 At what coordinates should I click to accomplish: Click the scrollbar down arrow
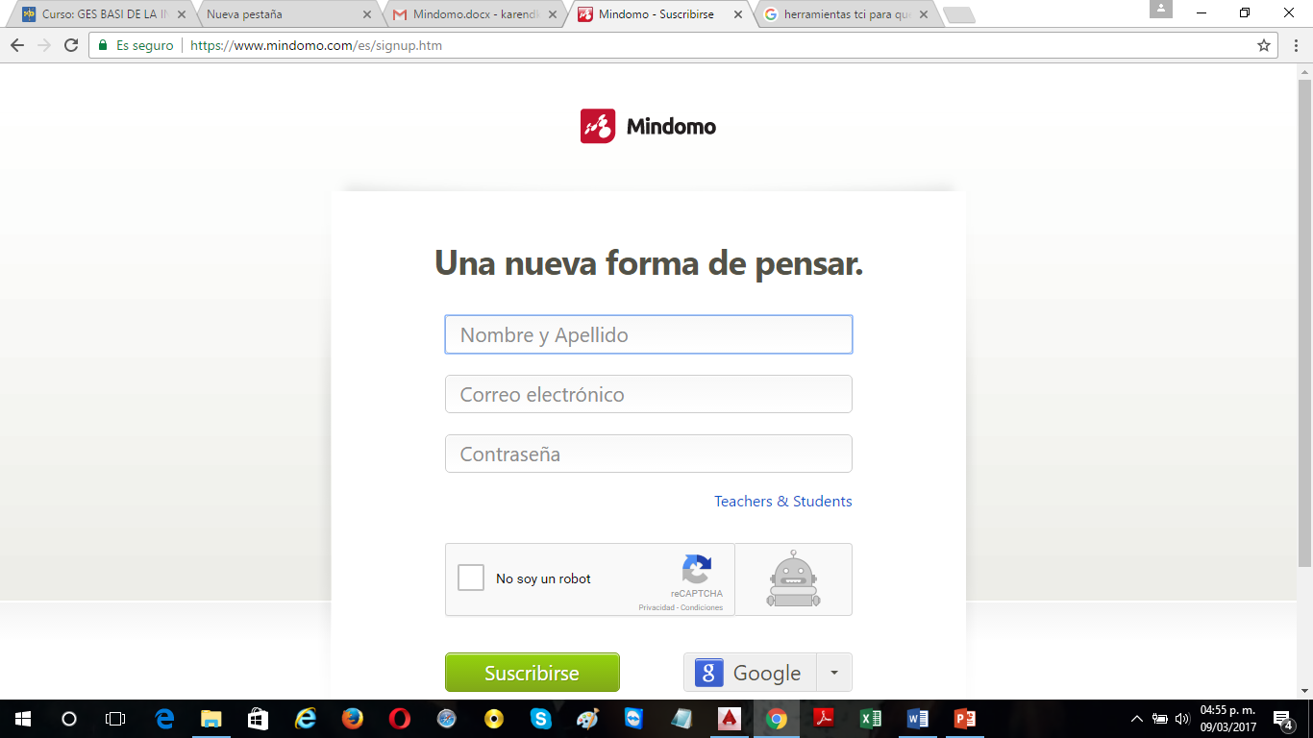coord(1304,691)
